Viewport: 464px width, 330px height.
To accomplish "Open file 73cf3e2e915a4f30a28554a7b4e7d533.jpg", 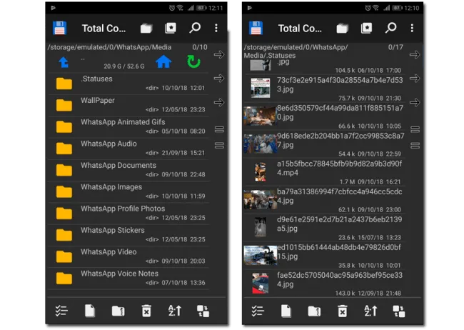I will pos(324,89).
